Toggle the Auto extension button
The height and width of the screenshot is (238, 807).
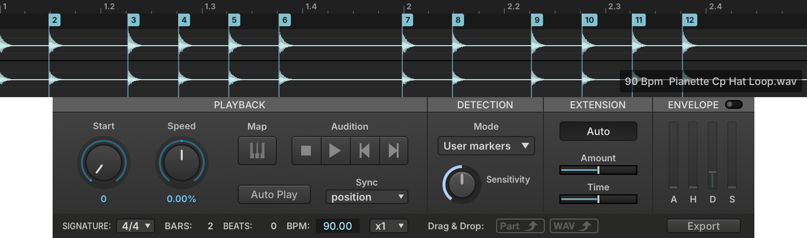[x=598, y=131]
